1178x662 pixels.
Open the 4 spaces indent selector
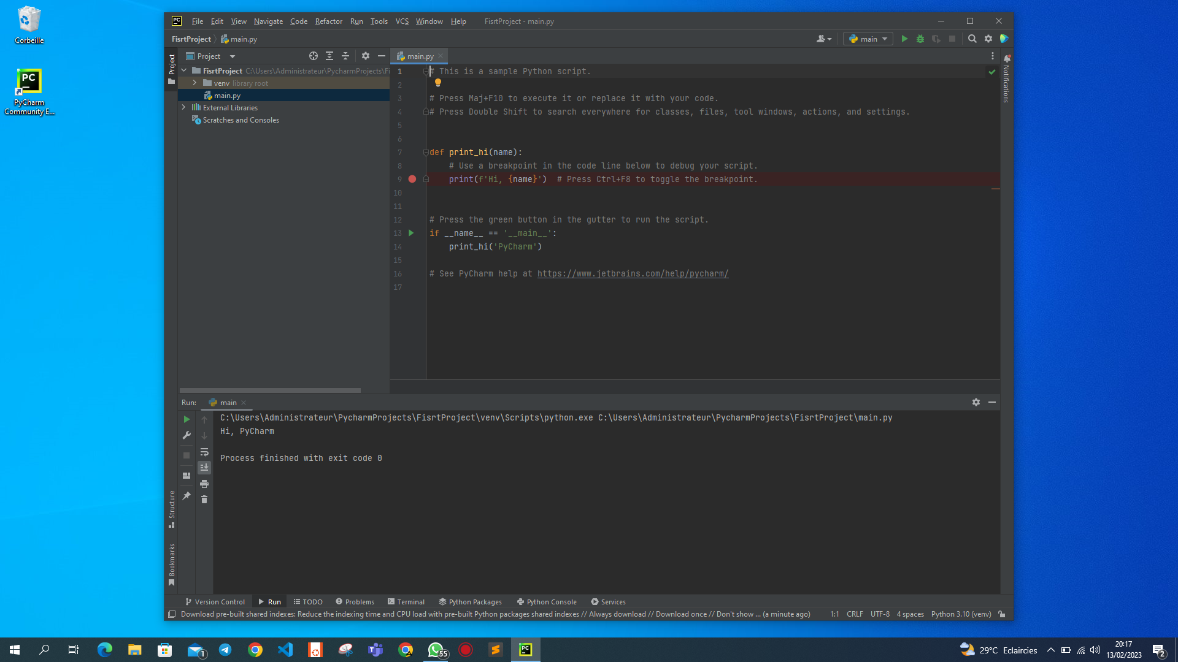tap(910, 614)
